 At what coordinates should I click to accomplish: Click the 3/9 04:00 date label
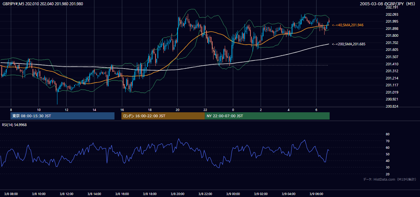289,194
